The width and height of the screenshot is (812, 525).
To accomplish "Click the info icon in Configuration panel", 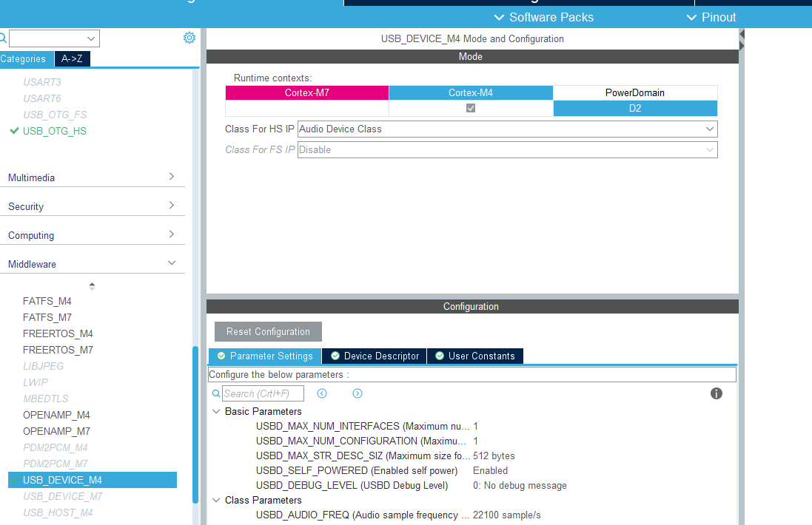I will click(716, 393).
